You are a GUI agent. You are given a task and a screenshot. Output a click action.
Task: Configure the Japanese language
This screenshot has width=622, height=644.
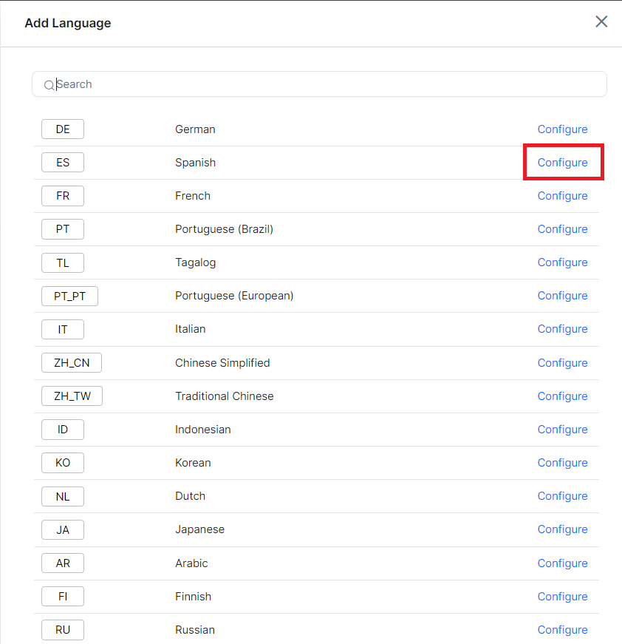coord(562,529)
